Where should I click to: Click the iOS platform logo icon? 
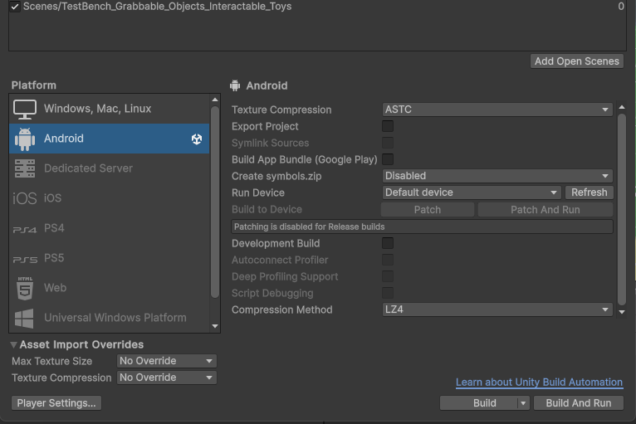[25, 198]
